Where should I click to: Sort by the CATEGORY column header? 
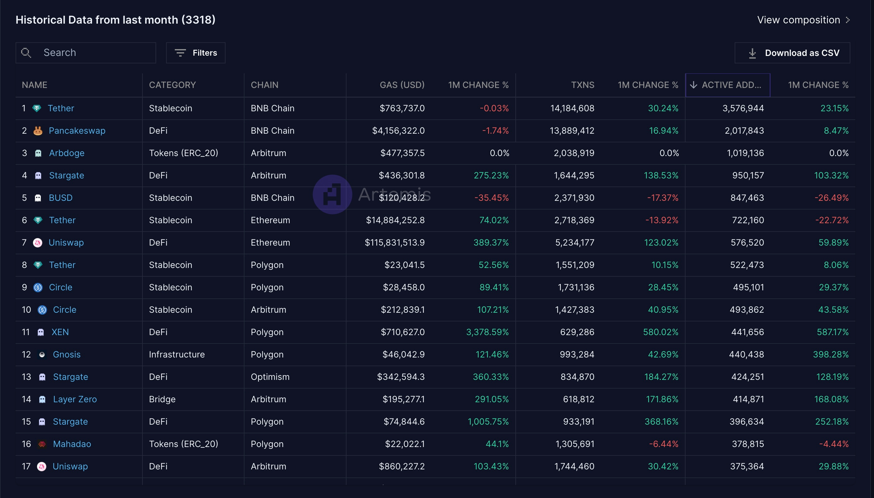tap(173, 85)
